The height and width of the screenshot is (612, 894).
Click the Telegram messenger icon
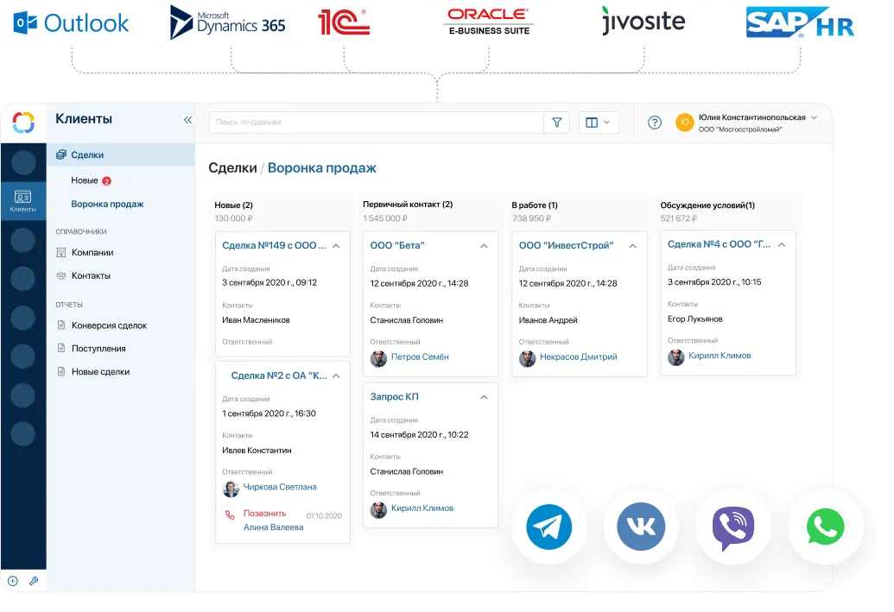548,527
